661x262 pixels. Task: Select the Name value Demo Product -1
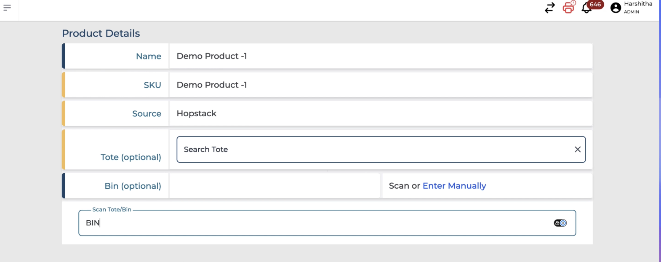coord(212,56)
